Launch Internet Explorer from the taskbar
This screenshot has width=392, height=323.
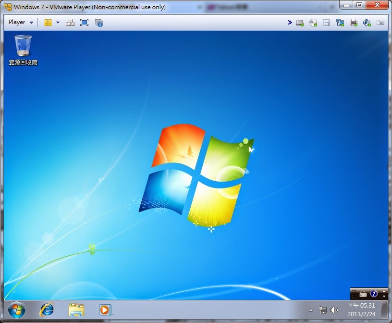tap(47, 310)
